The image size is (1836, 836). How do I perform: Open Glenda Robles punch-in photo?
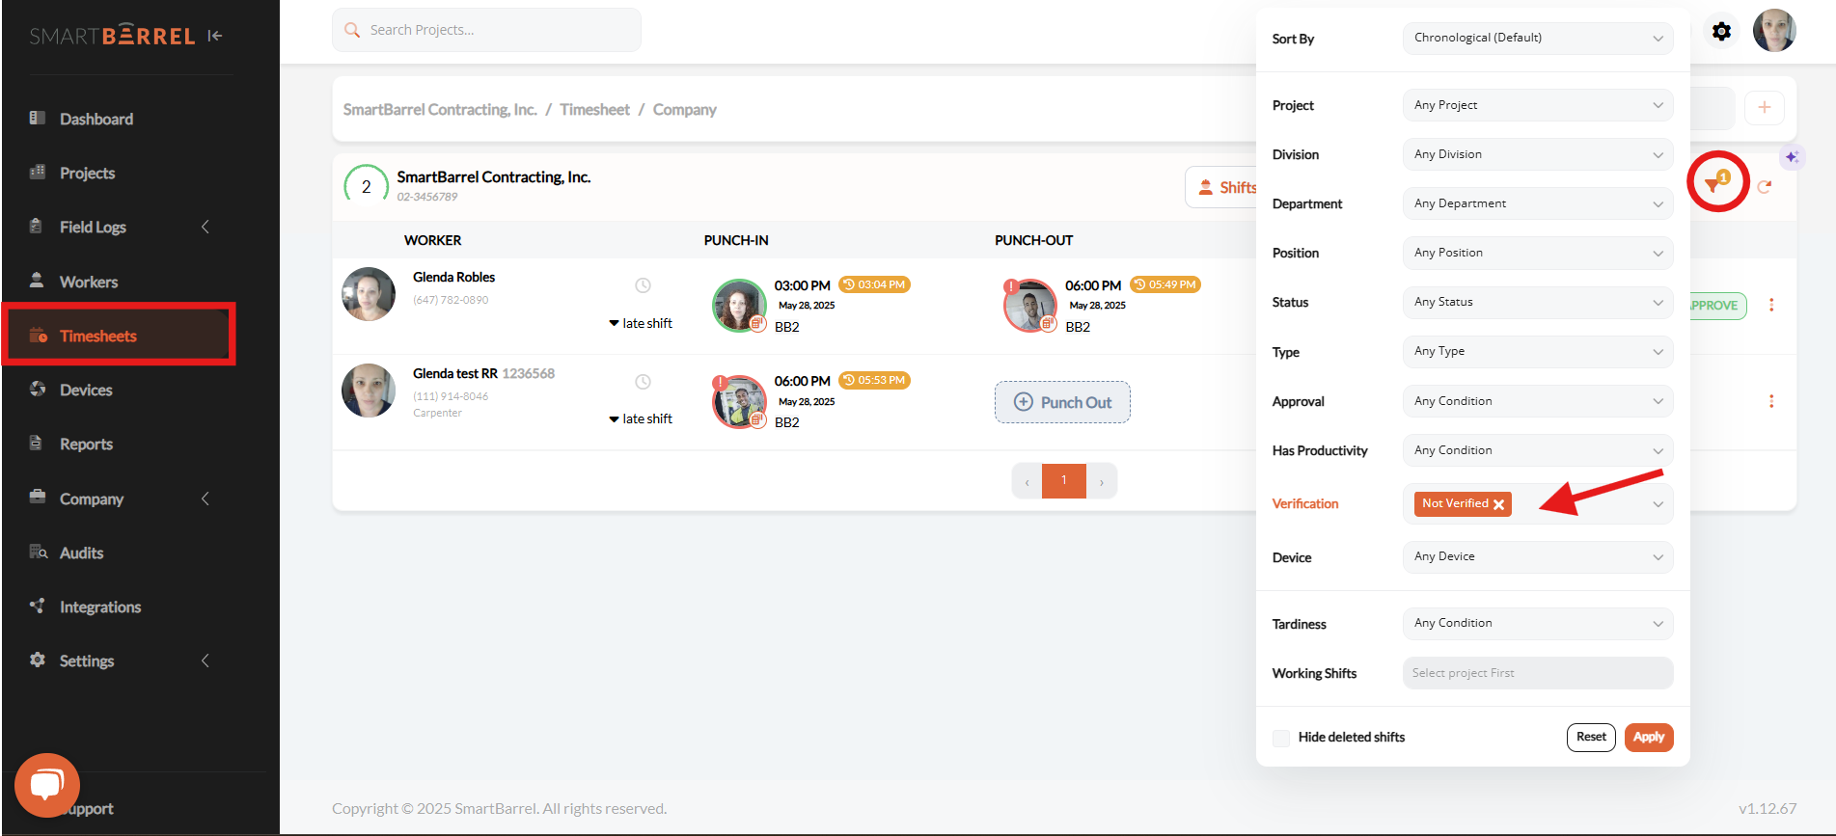click(x=739, y=306)
